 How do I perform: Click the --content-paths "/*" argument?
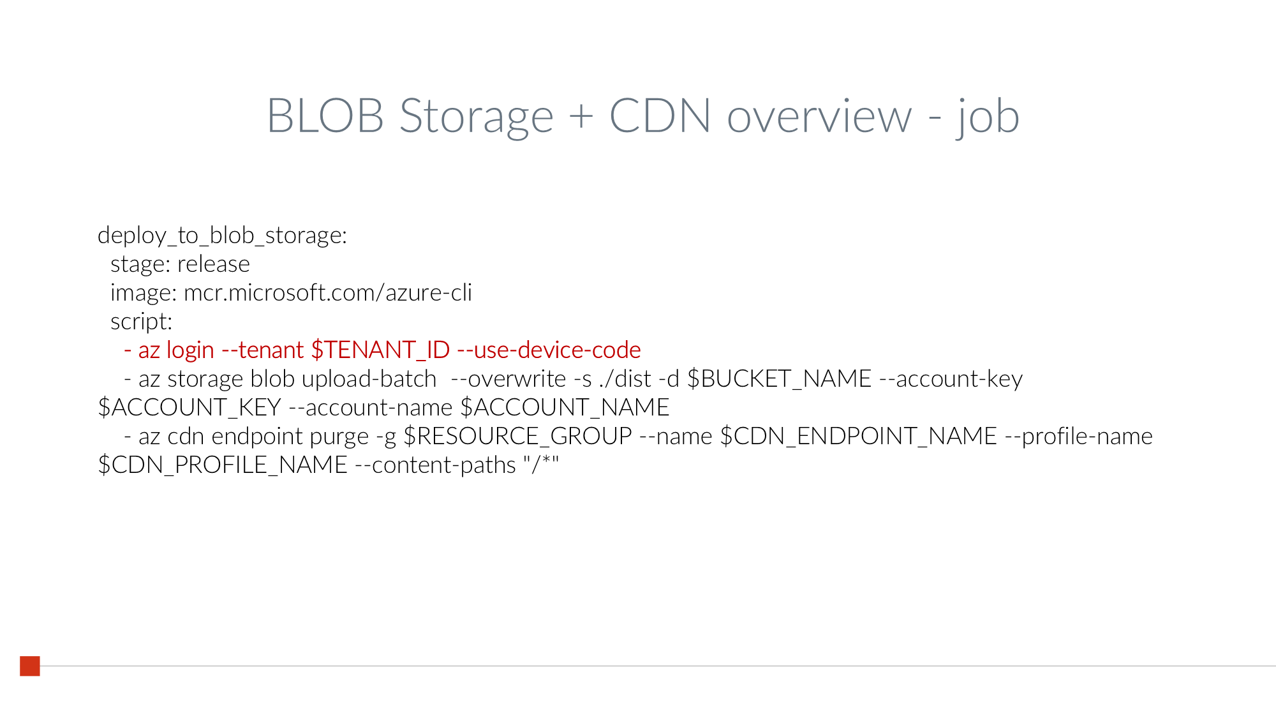[x=457, y=465]
